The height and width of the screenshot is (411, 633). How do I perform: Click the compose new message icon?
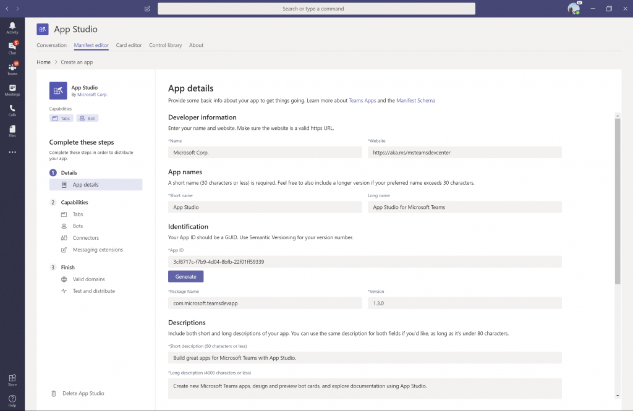(147, 9)
